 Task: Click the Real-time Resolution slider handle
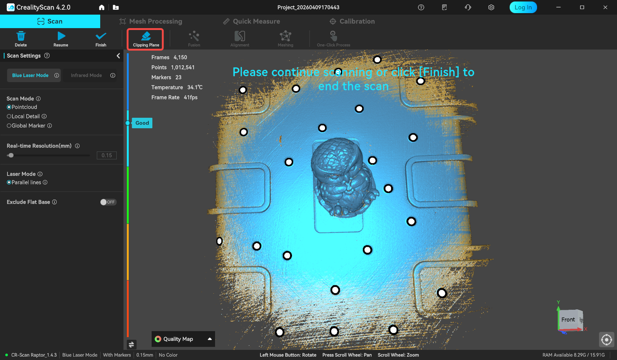coord(11,155)
